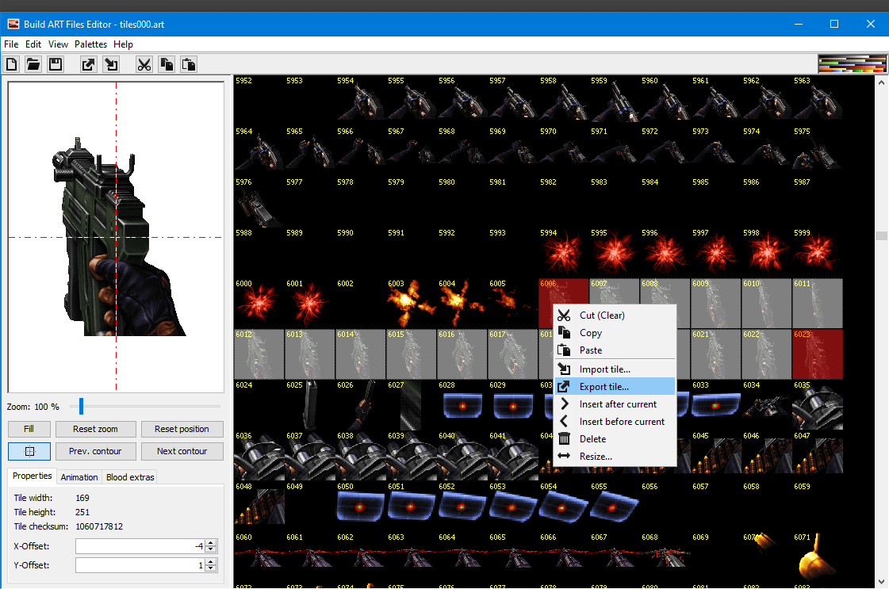The image size is (889, 589).
Task: Click the Reset zoom button
Action: [x=95, y=429]
